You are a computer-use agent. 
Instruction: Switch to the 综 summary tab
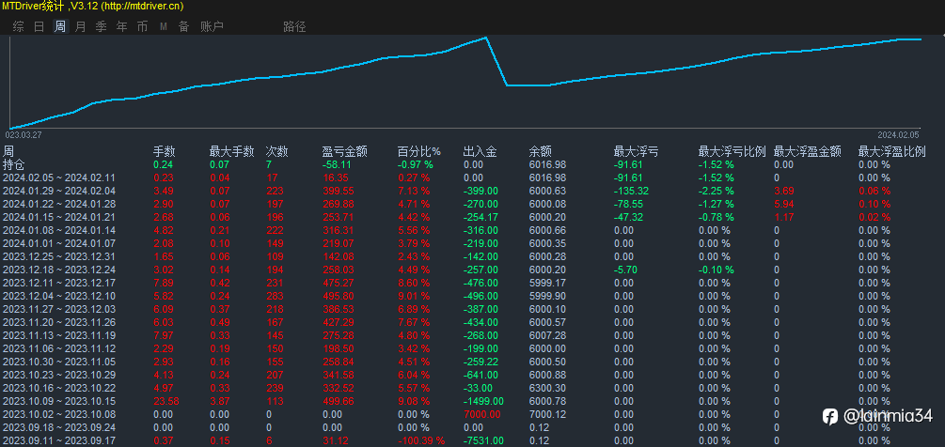tap(19, 26)
